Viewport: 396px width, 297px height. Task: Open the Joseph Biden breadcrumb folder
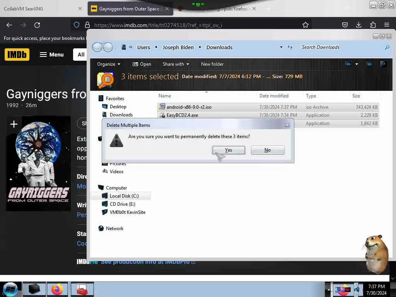point(178,47)
